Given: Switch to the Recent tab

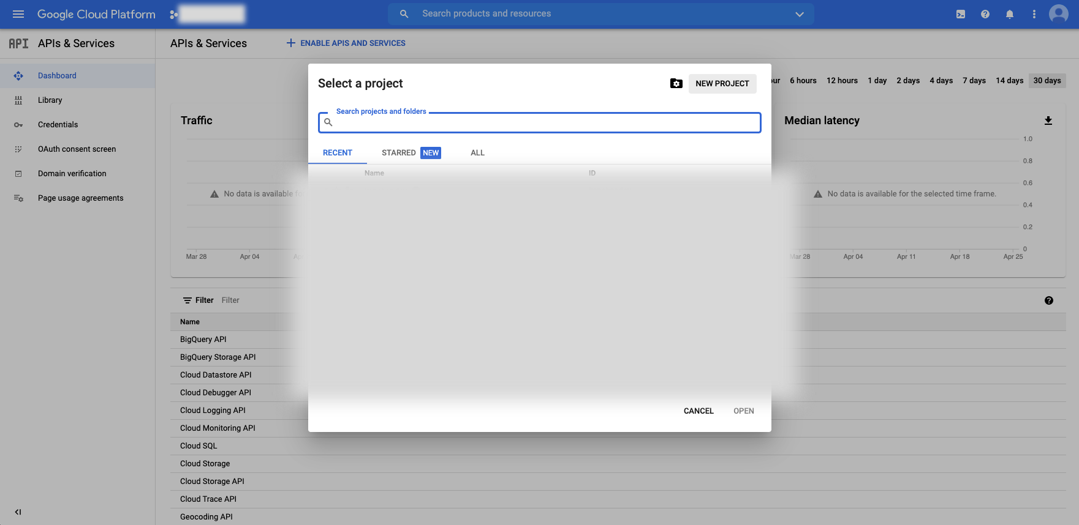Looking at the screenshot, I should click(x=338, y=153).
